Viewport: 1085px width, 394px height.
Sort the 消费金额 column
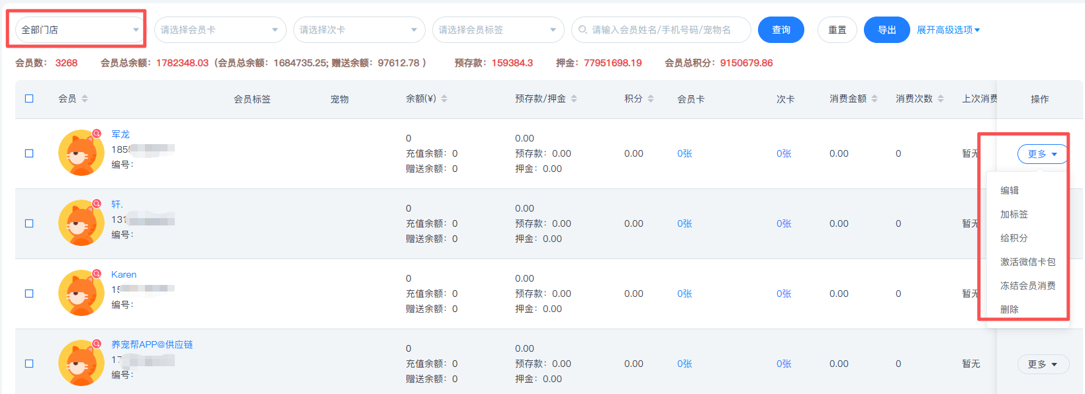(x=874, y=98)
